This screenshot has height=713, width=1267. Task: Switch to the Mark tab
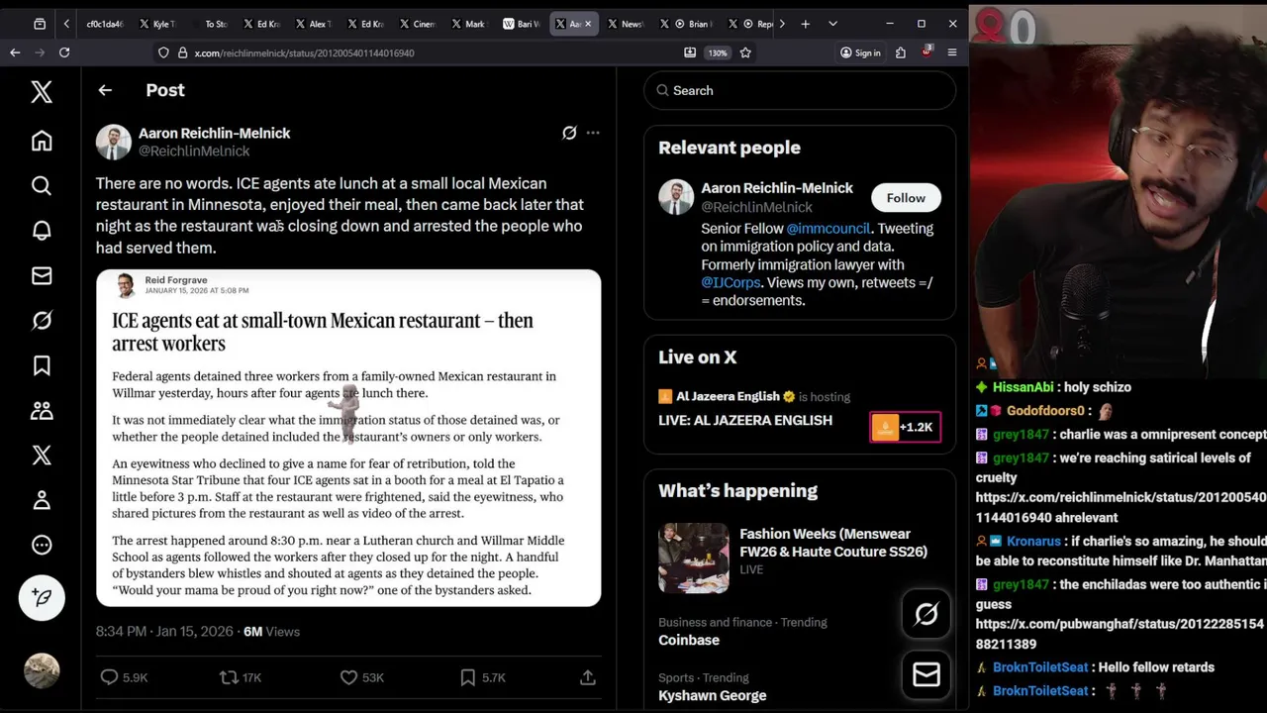tap(468, 24)
